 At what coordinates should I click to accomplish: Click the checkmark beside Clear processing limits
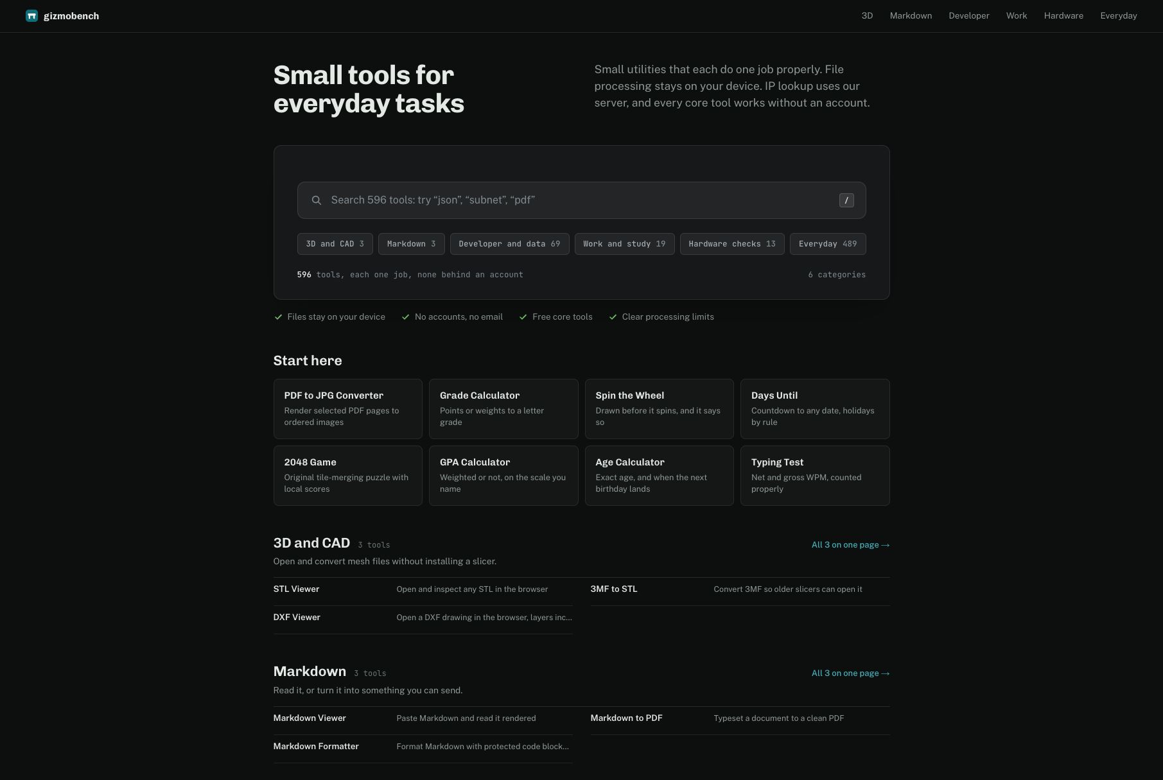(613, 317)
